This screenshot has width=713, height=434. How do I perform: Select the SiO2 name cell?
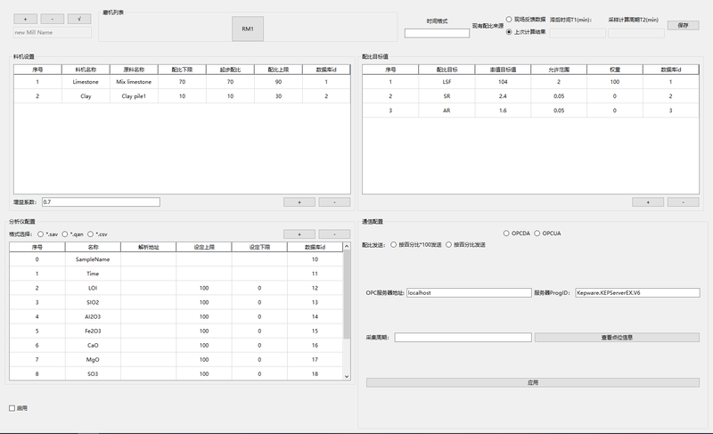coord(93,302)
